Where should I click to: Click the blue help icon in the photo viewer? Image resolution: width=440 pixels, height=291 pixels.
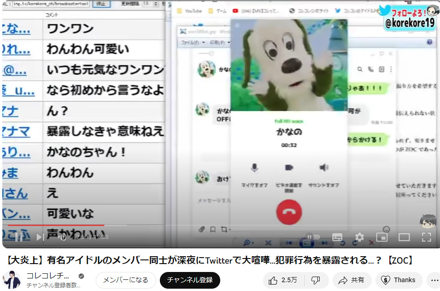click(x=429, y=42)
